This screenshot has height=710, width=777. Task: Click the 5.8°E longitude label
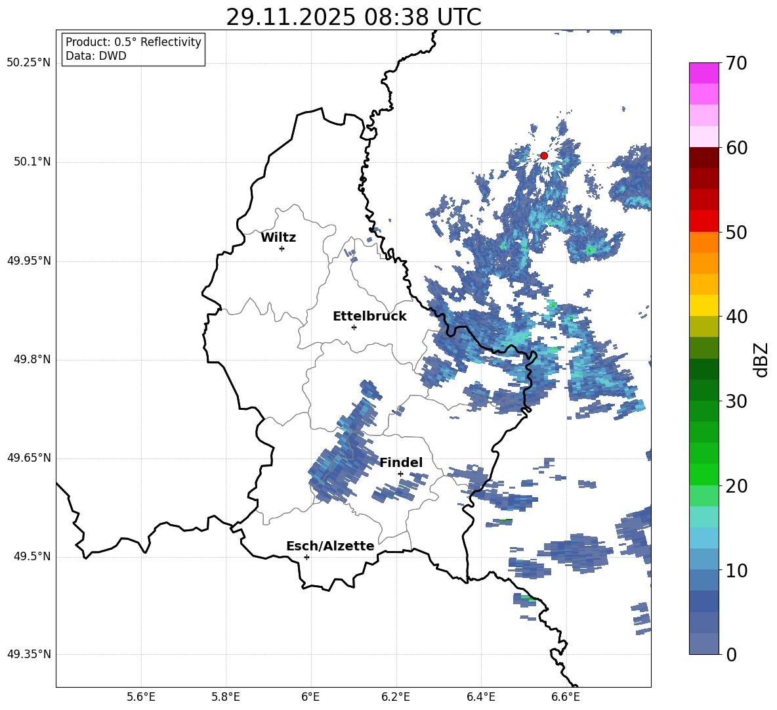tap(226, 697)
